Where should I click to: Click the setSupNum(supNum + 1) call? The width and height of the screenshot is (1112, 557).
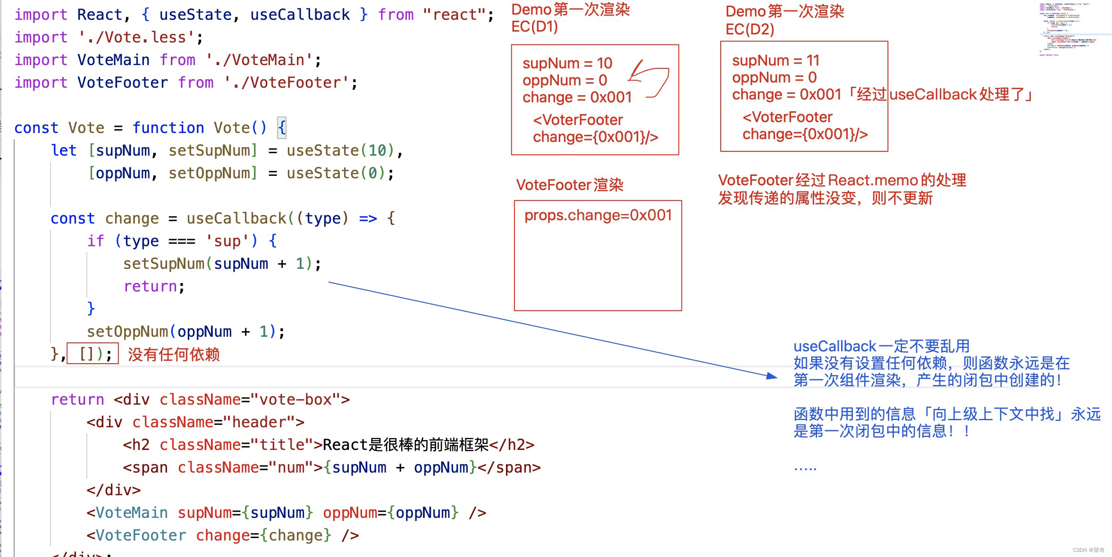(x=218, y=264)
